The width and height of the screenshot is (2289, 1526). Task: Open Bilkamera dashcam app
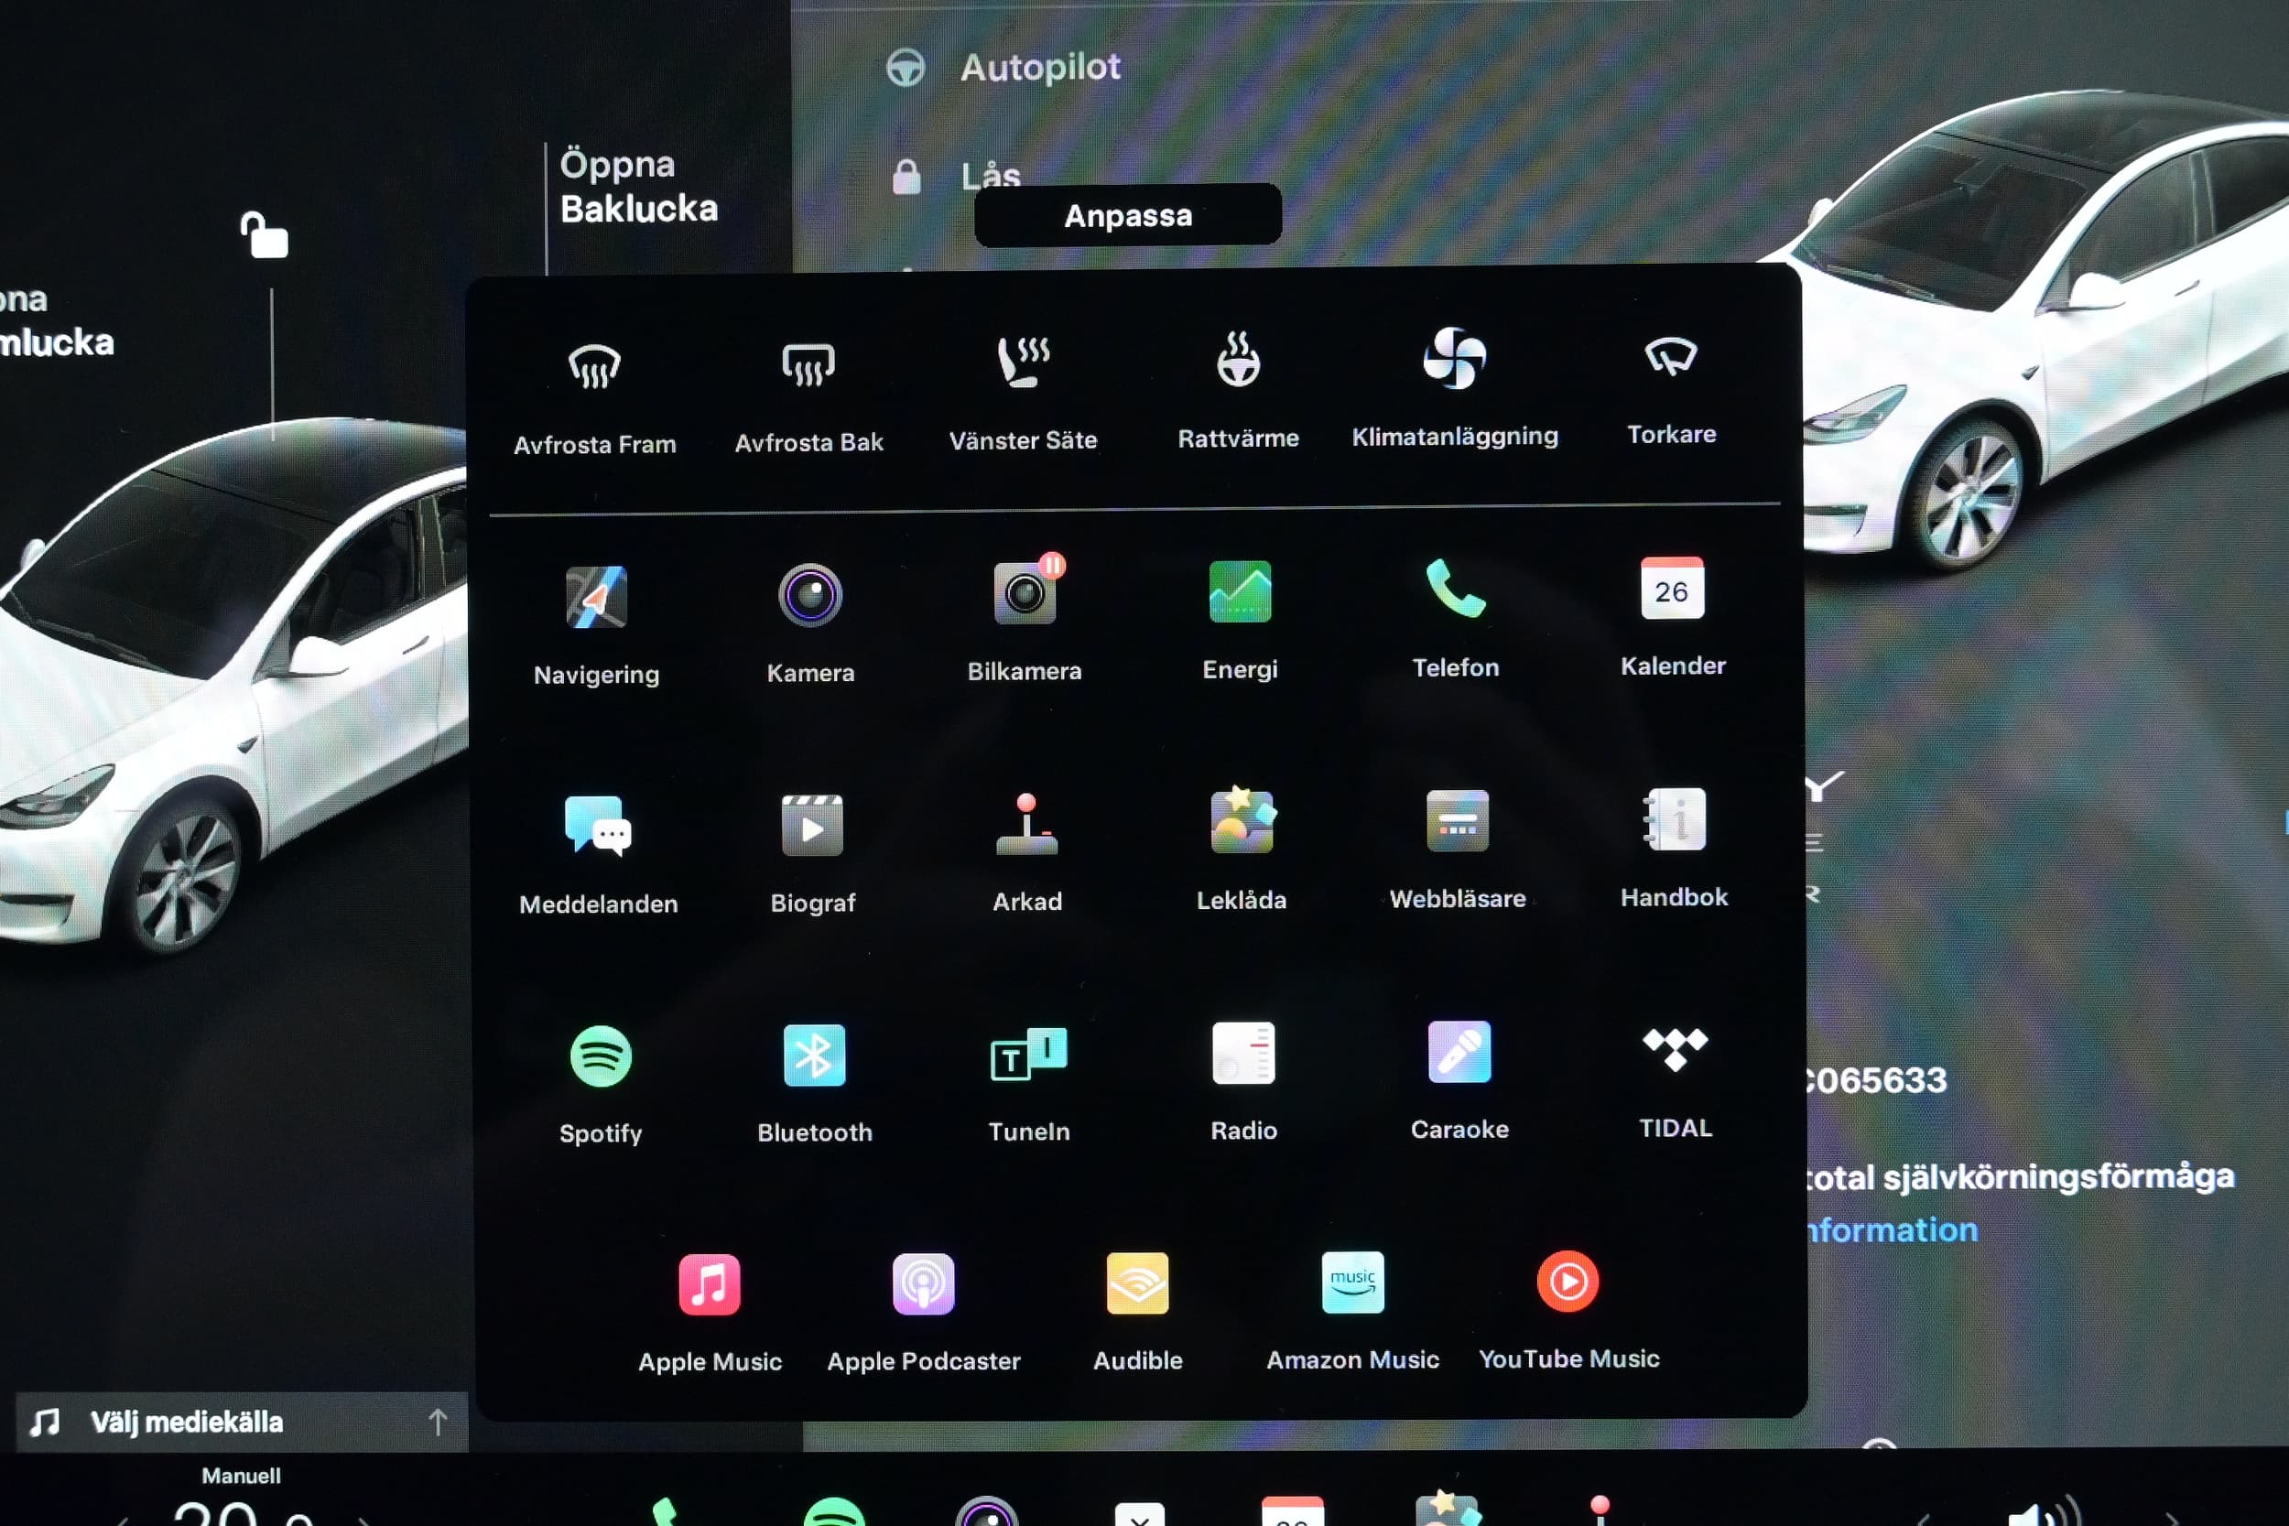click(x=1025, y=620)
